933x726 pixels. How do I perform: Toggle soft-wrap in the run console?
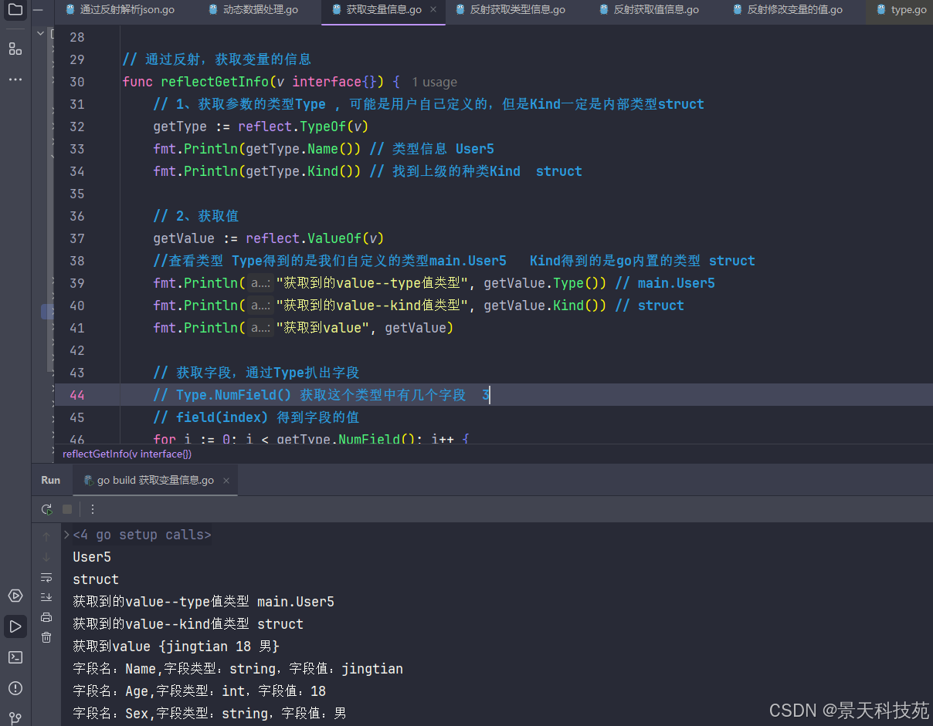tap(46, 577)
